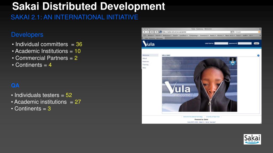273x153 pixels.
Task: Click the Sakai logo on slide
Action: tap(252, 139)
